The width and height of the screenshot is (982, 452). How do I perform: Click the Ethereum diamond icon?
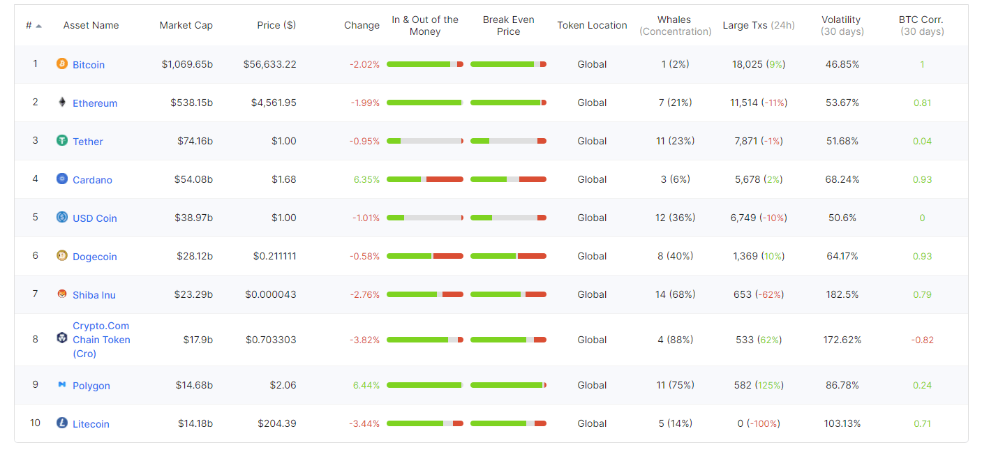(62, 102)
